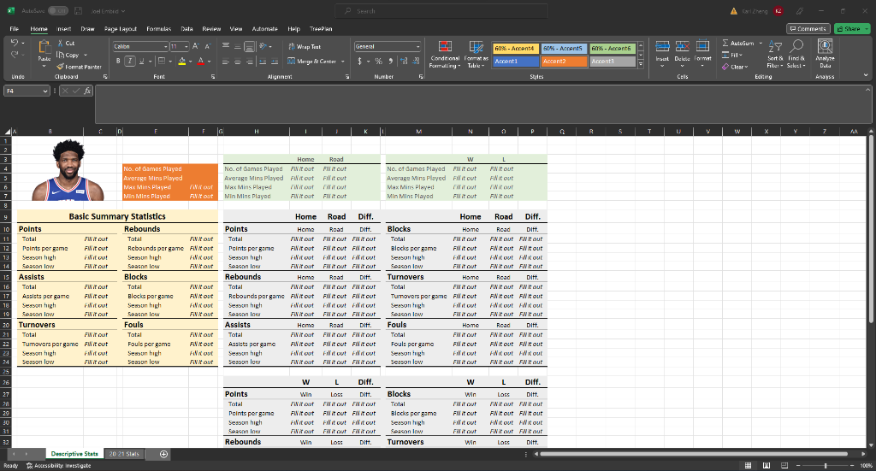Open Conditional Formatting icon in ribbon
Image resolution: width=876 pixels, height=471 pixels.
445,48
